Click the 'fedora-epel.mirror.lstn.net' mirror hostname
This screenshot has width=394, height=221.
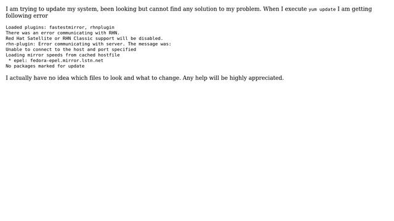pos(67,60)
